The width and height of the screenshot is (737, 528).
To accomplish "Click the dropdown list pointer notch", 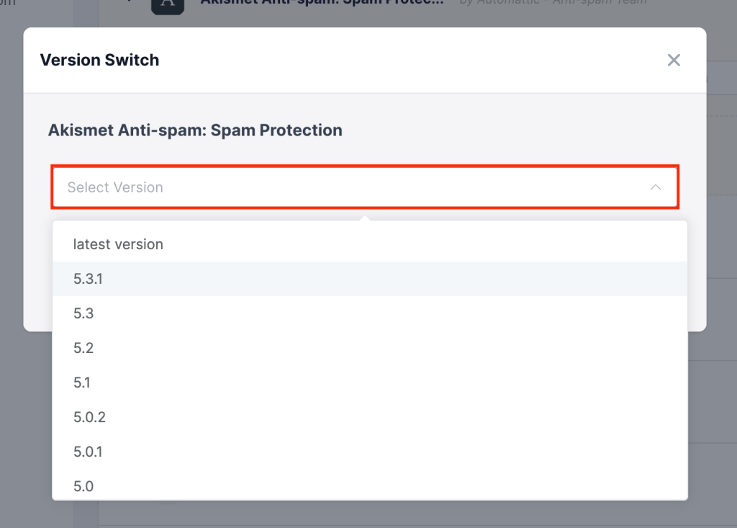I will click(x=365, y=218).
